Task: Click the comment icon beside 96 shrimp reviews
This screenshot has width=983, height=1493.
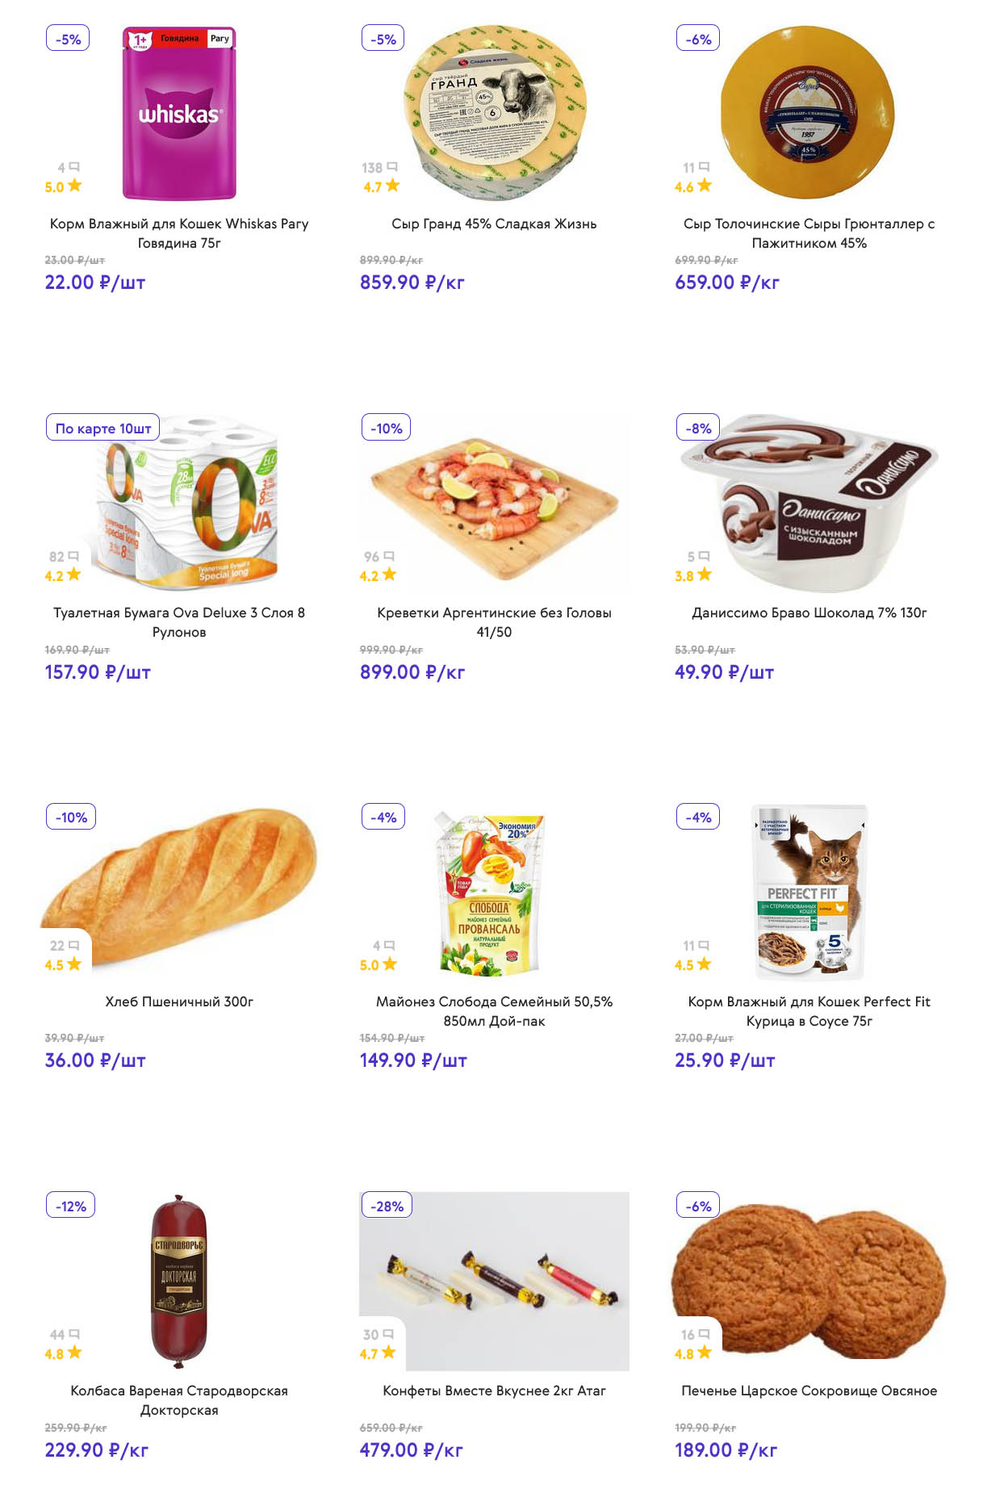Action: point(389,556)
